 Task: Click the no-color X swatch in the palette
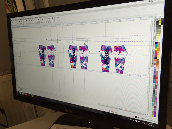(x=158, y=20)
